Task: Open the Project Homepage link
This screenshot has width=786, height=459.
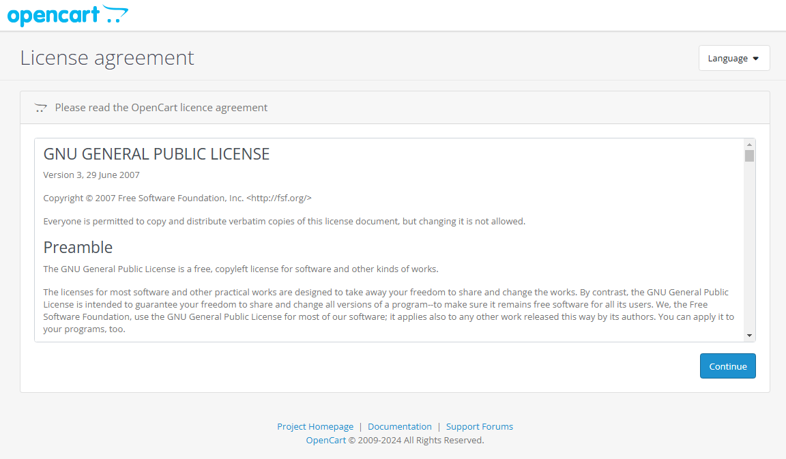Action: [315, 426]
